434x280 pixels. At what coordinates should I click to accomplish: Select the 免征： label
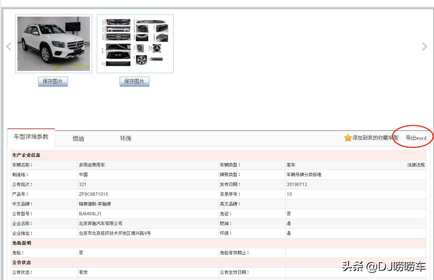226,214
